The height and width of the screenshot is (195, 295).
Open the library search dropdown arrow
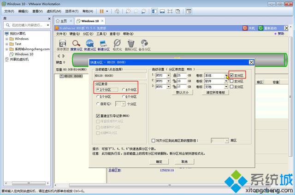pos(48,25)
